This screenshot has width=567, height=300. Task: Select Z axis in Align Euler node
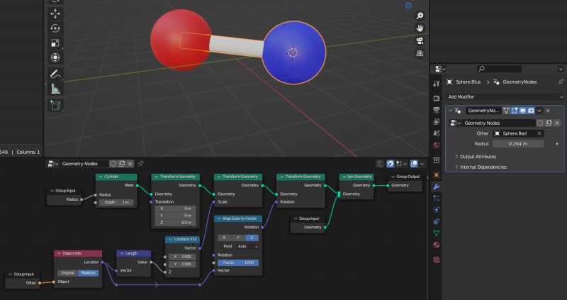point(252,238)
